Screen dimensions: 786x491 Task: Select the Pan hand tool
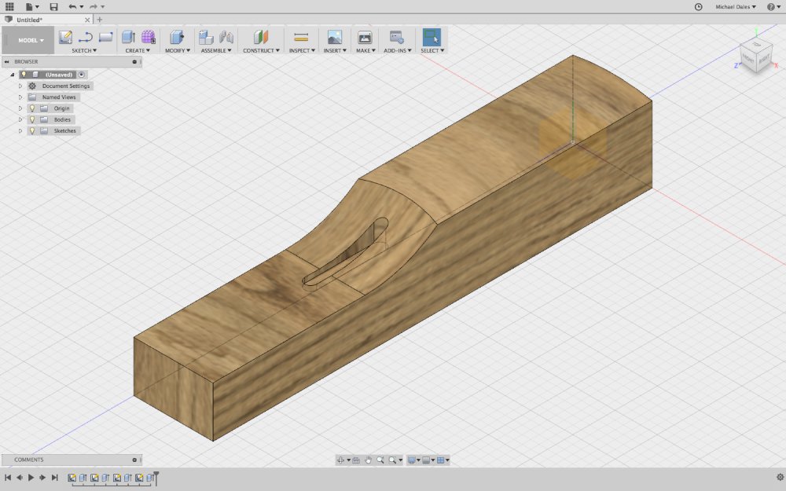(x=368, y=460)
